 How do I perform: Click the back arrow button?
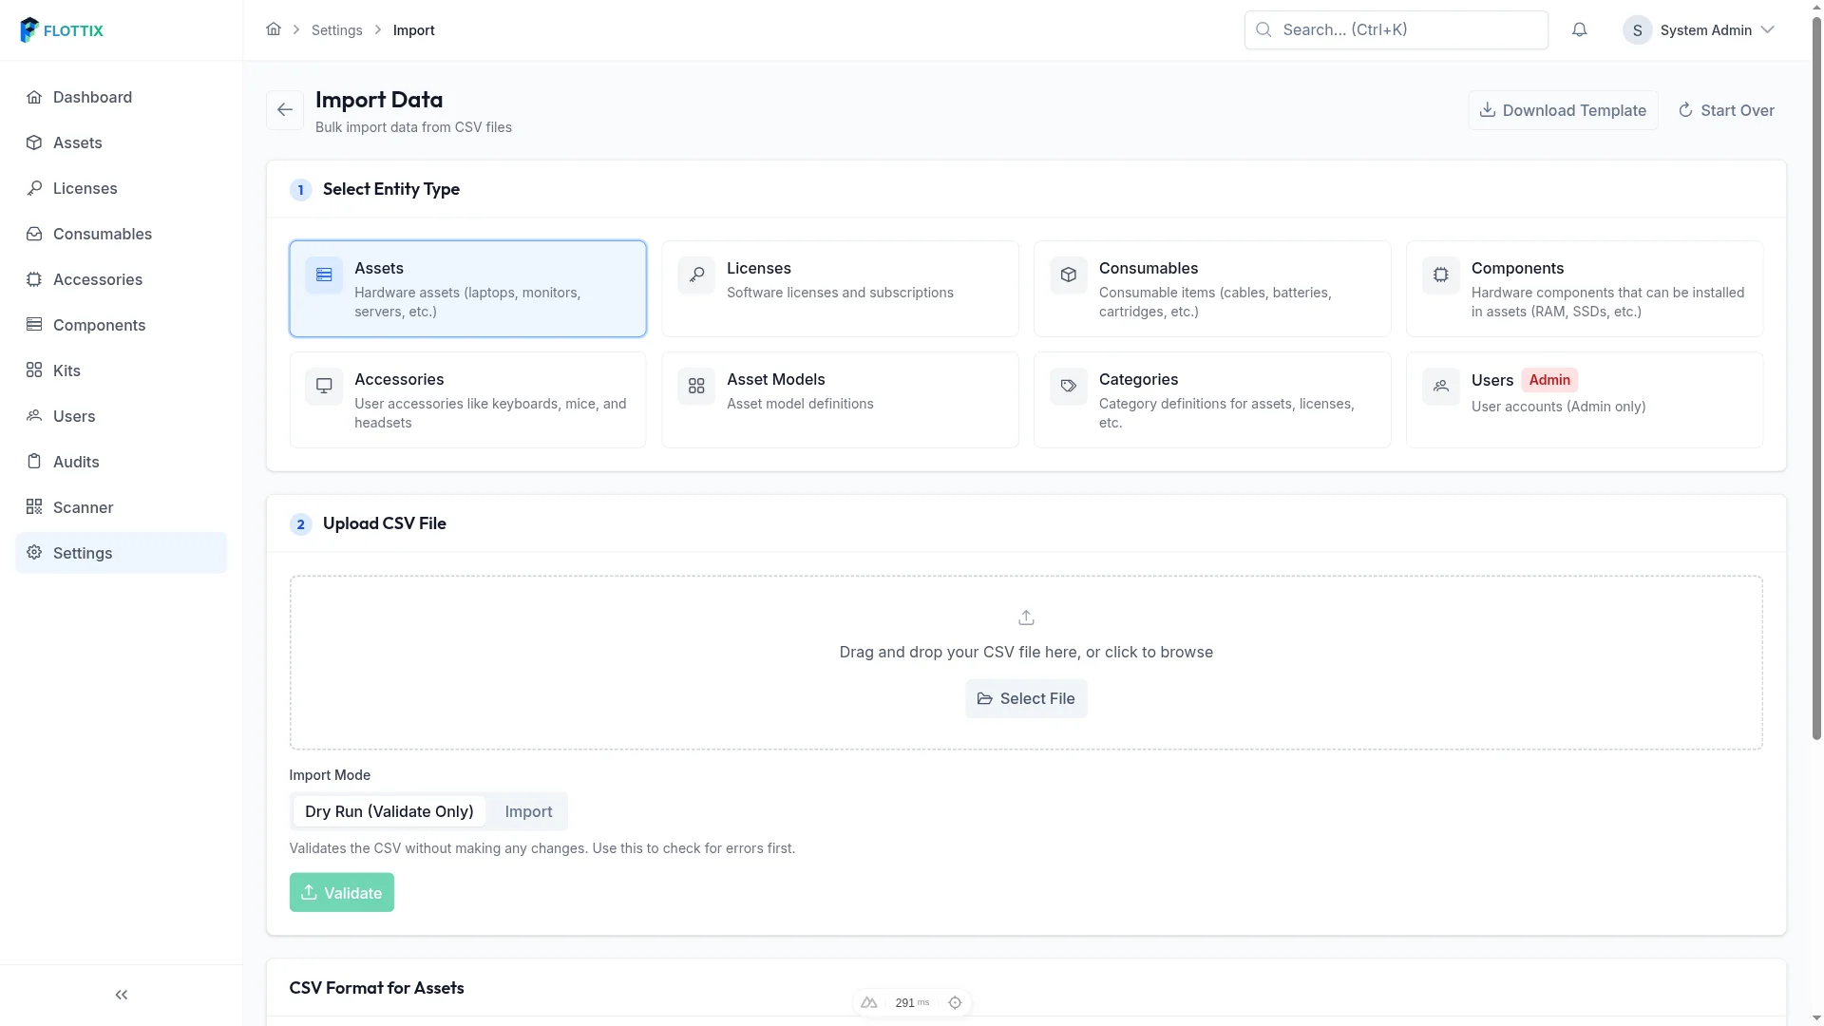tap(285, 110)
